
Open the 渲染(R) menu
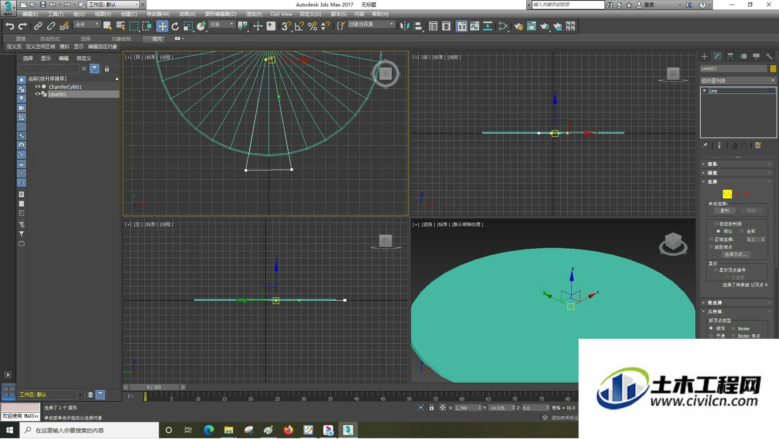(x=254, y=14)
